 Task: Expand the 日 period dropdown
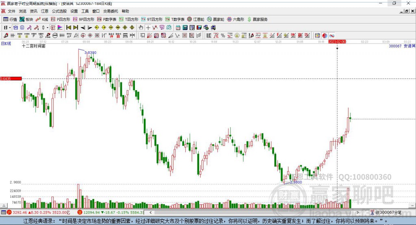tap(10, 28)
